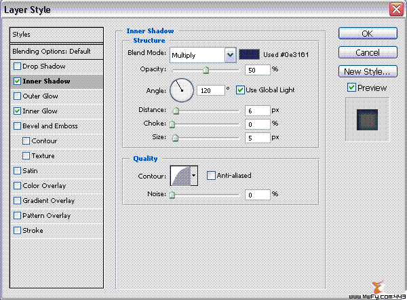Screen dimensions: 407x300
Task: Enable the Outer Glow checkbox
Action: click(x=17, y=96)
